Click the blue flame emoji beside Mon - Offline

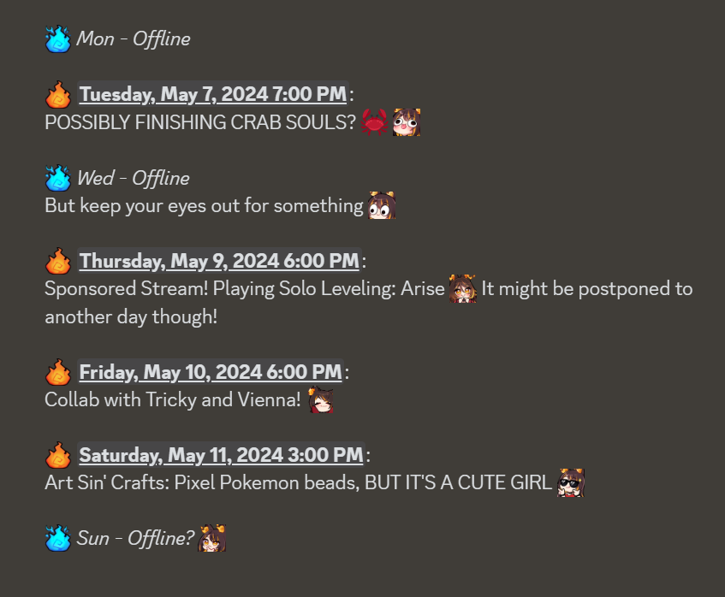point(58,38)
